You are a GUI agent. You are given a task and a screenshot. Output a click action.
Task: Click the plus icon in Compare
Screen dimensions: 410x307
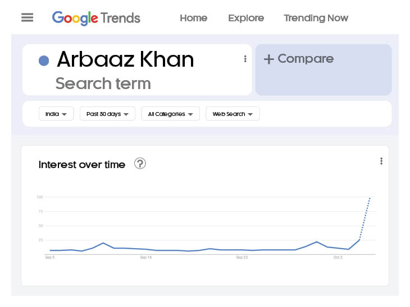(269, 59)
